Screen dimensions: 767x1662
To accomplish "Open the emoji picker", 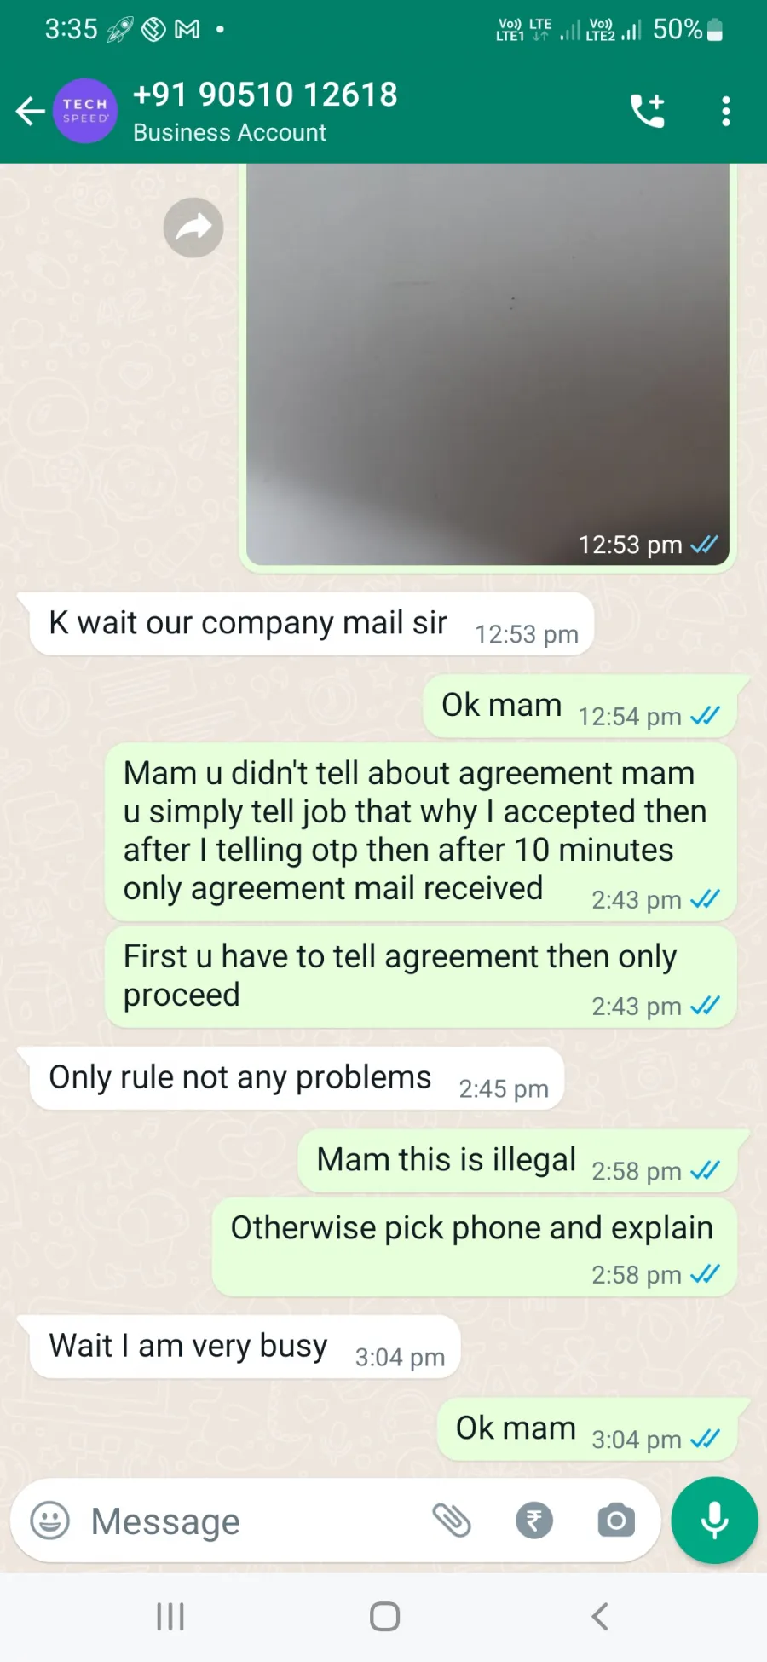I will pos(50,1521).
